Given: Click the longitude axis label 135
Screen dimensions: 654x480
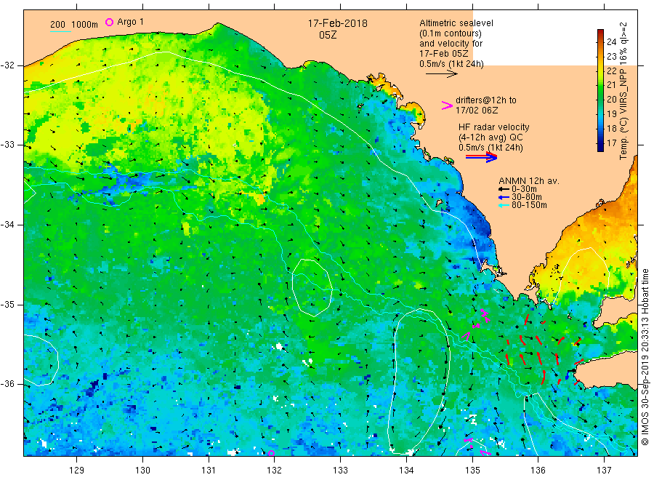Looking at the screenshot, I should coord(472,471).
